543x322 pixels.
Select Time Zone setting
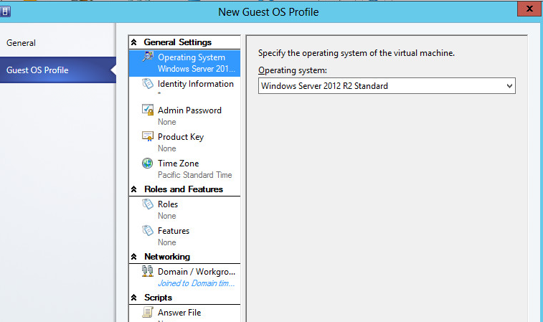click(x=184, y=169)
